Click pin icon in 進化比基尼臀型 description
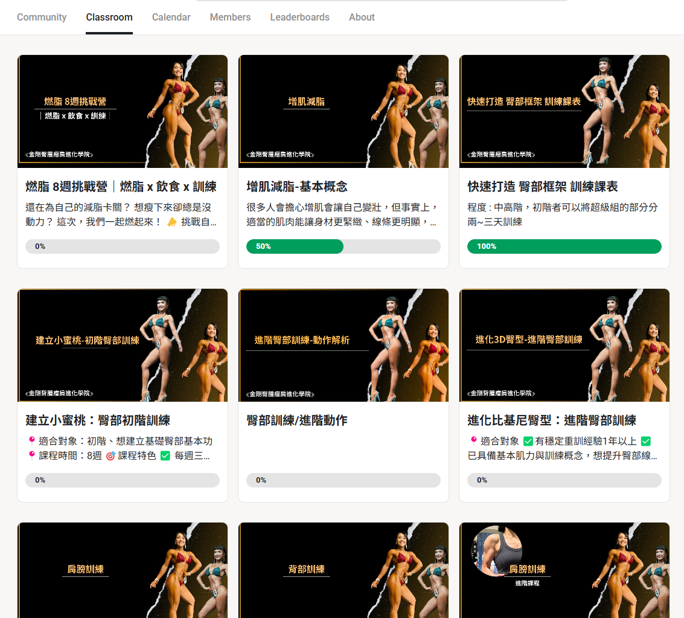The image size is (684, 618). (474, 441)
